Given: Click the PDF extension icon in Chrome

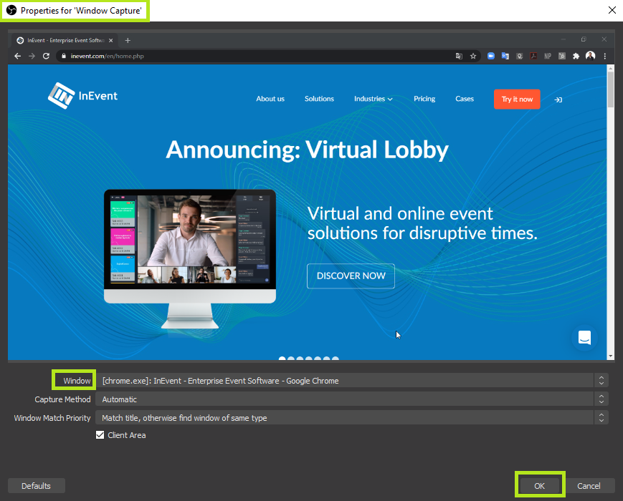Looking at the screenshot, I should tap(533, 56).
